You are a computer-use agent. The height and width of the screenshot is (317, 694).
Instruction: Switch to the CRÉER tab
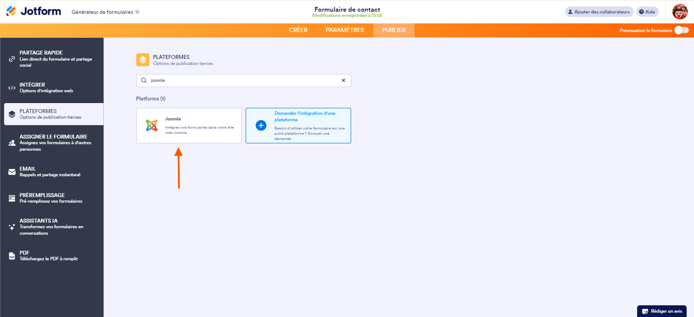pyautogui.click(x=298, y=30)
